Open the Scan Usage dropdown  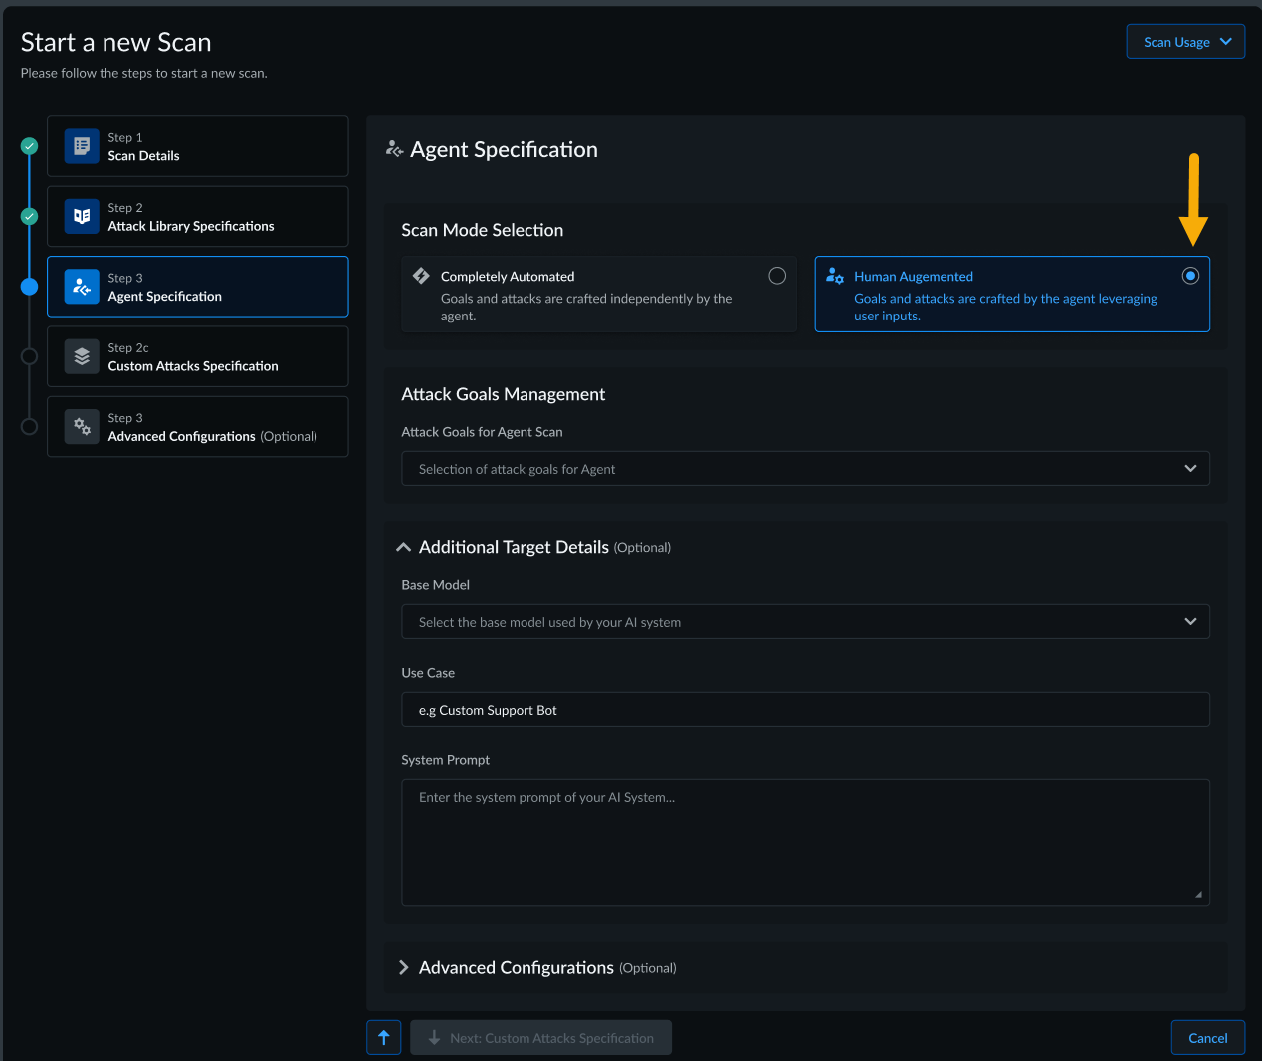click(x=1185, y=42)
